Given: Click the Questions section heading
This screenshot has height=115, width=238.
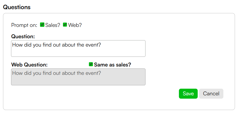Looking at the screenshot, I should pos(17,7).
